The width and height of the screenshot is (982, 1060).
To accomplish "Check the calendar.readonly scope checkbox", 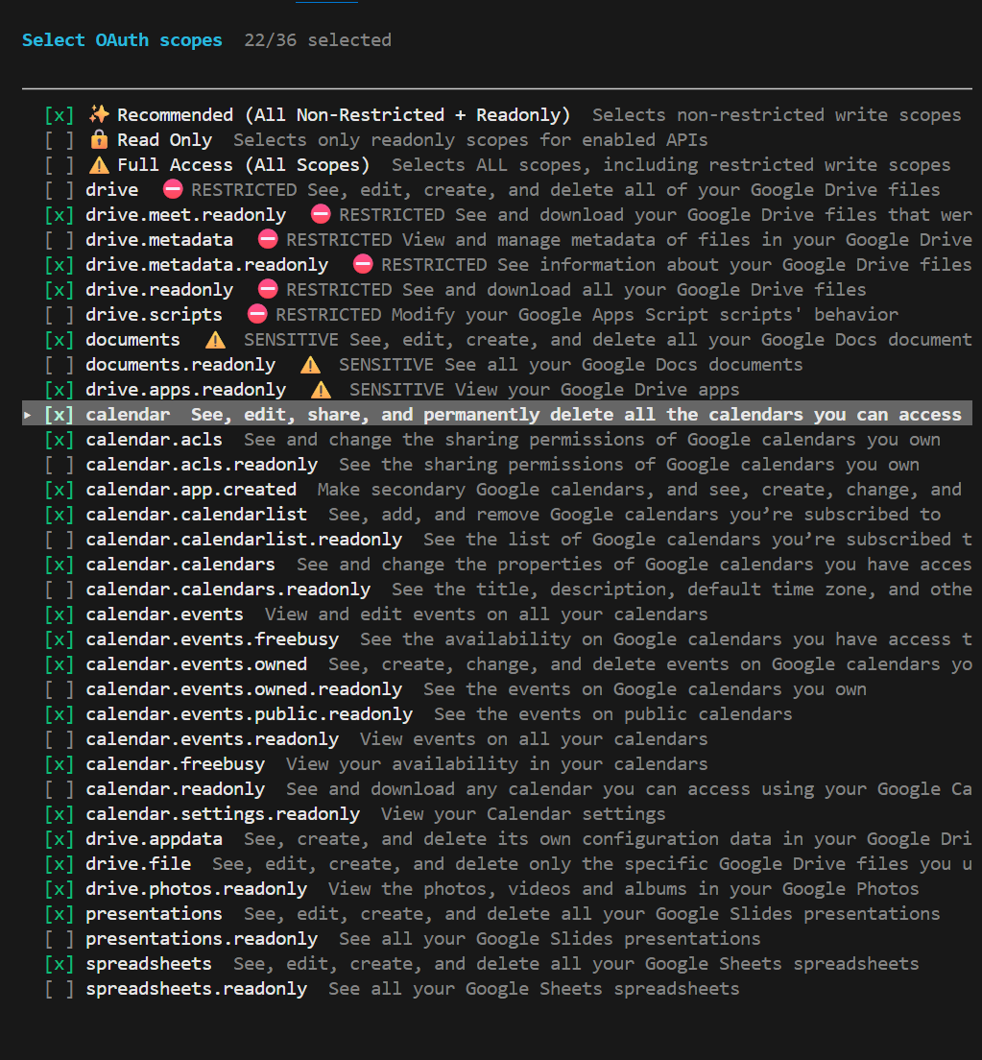I will 59,789.
